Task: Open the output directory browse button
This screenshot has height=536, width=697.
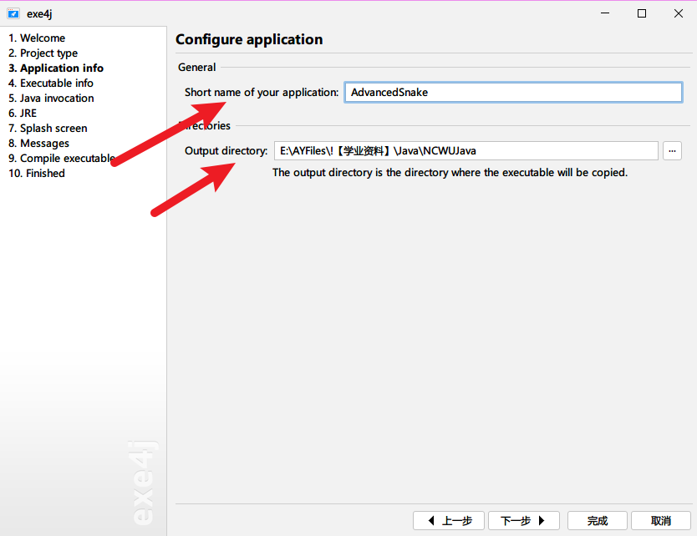Action: click(672, 150)
